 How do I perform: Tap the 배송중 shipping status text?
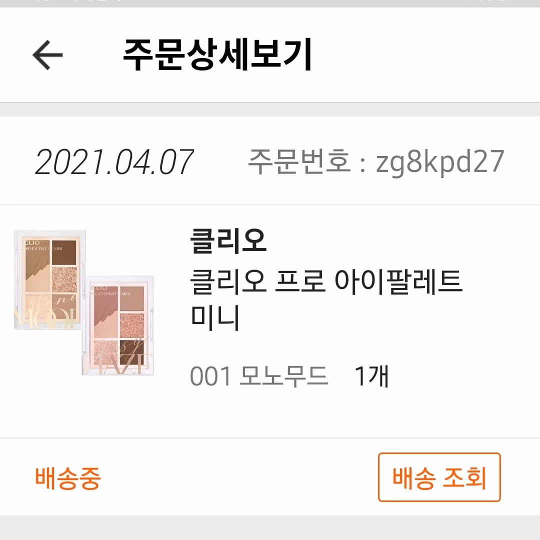click(x=68, y=478)
